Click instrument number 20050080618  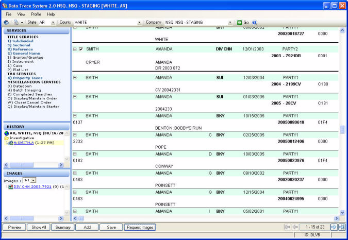point(291,123)
